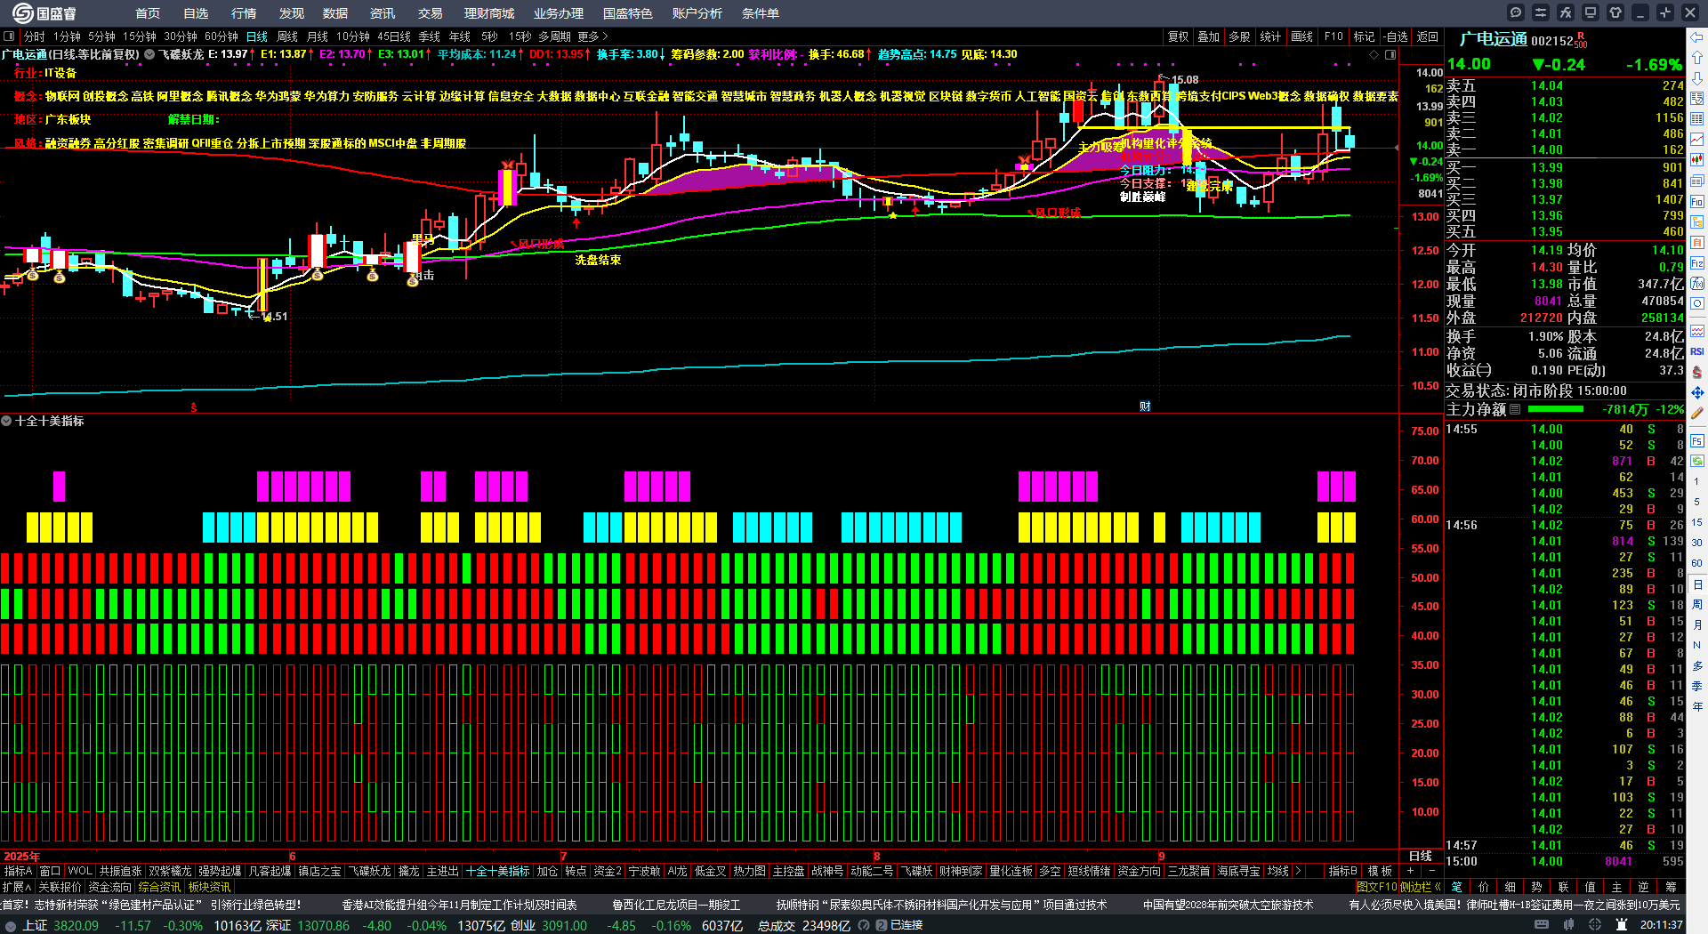Click the list icon beside 主力净额
Viewport: 1708px width, 934px height.
(1515, 409)
